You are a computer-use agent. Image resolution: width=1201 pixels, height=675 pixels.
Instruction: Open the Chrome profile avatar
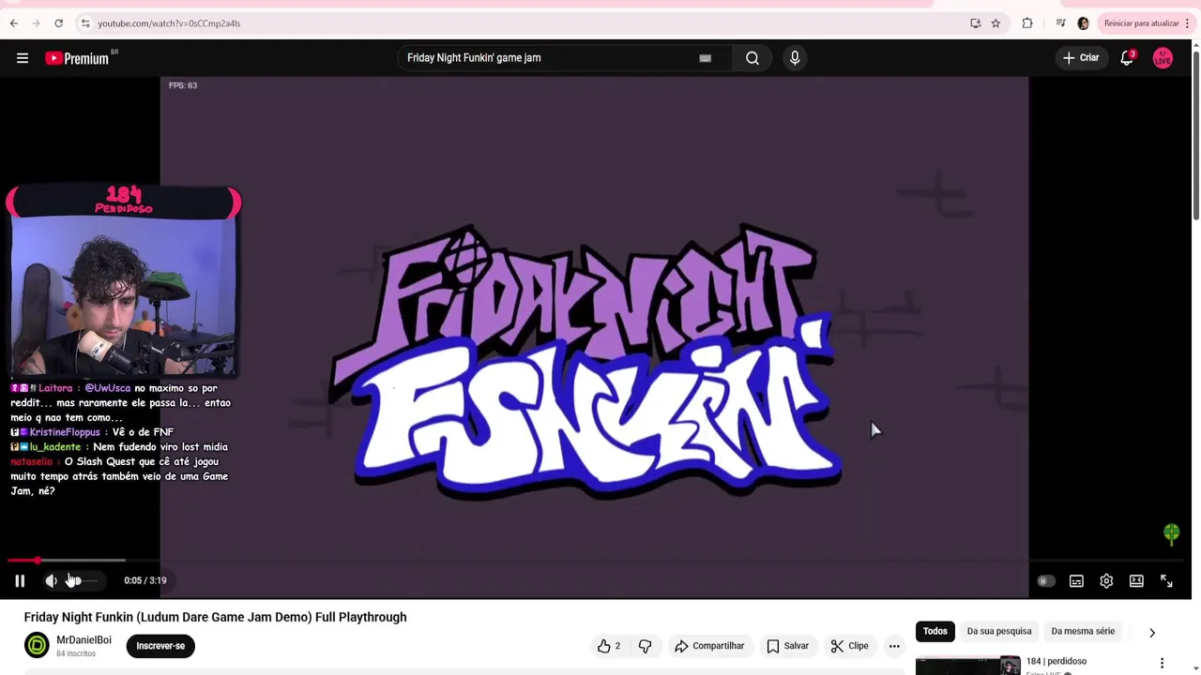pos(1084,23)
